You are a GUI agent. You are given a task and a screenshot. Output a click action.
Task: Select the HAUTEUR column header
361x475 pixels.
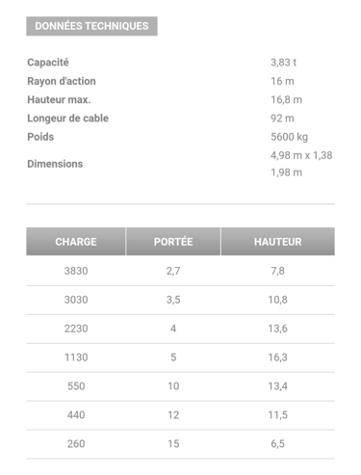coord(278,242)
